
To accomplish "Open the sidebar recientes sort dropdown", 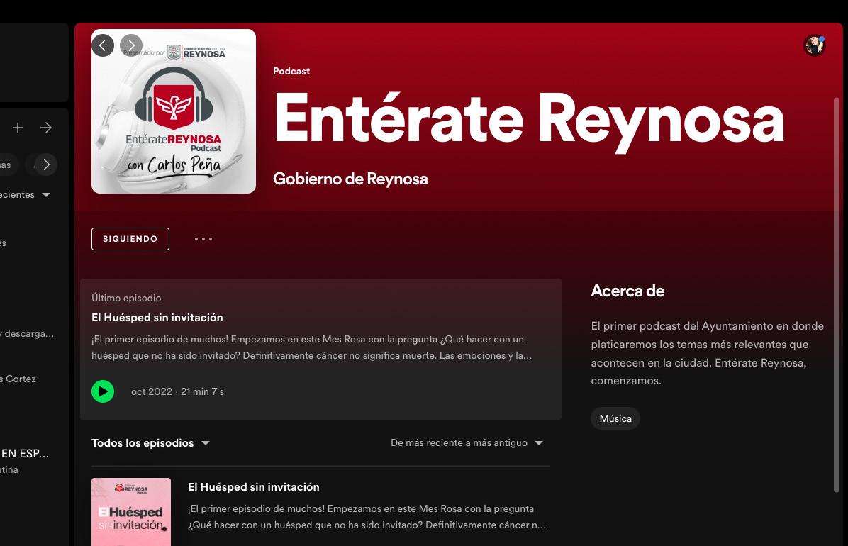I will tap(26, 194).
